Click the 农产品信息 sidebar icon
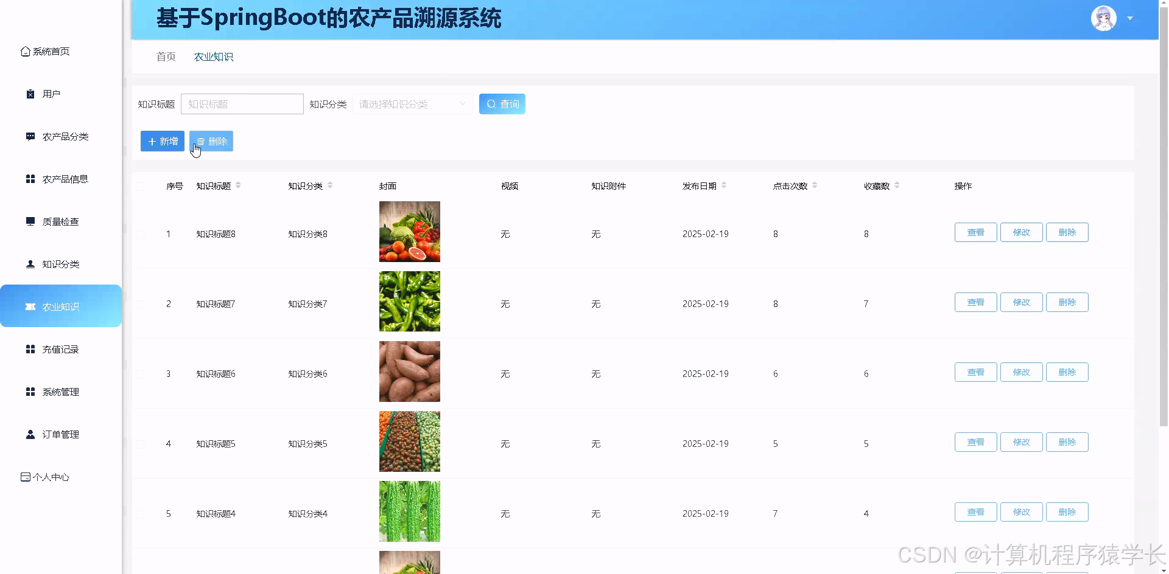This screenshot has height=574, width=1169. (x=30, y=179)
